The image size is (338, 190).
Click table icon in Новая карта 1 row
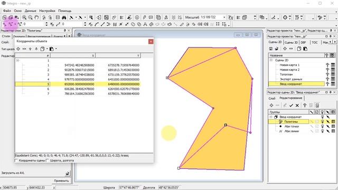tap(333, 65)
